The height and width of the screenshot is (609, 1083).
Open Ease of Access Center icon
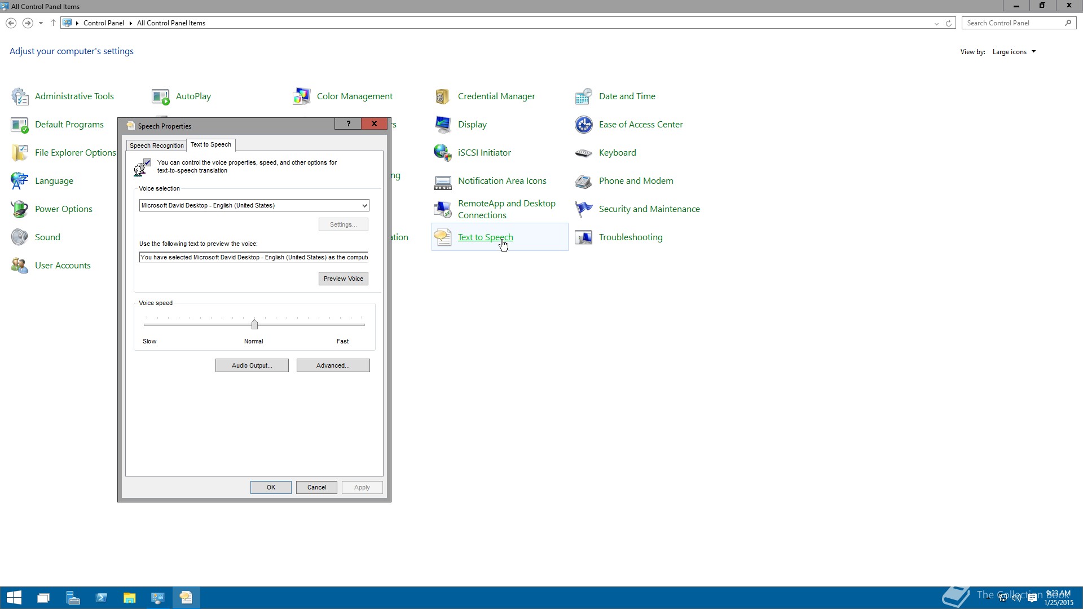584,125
